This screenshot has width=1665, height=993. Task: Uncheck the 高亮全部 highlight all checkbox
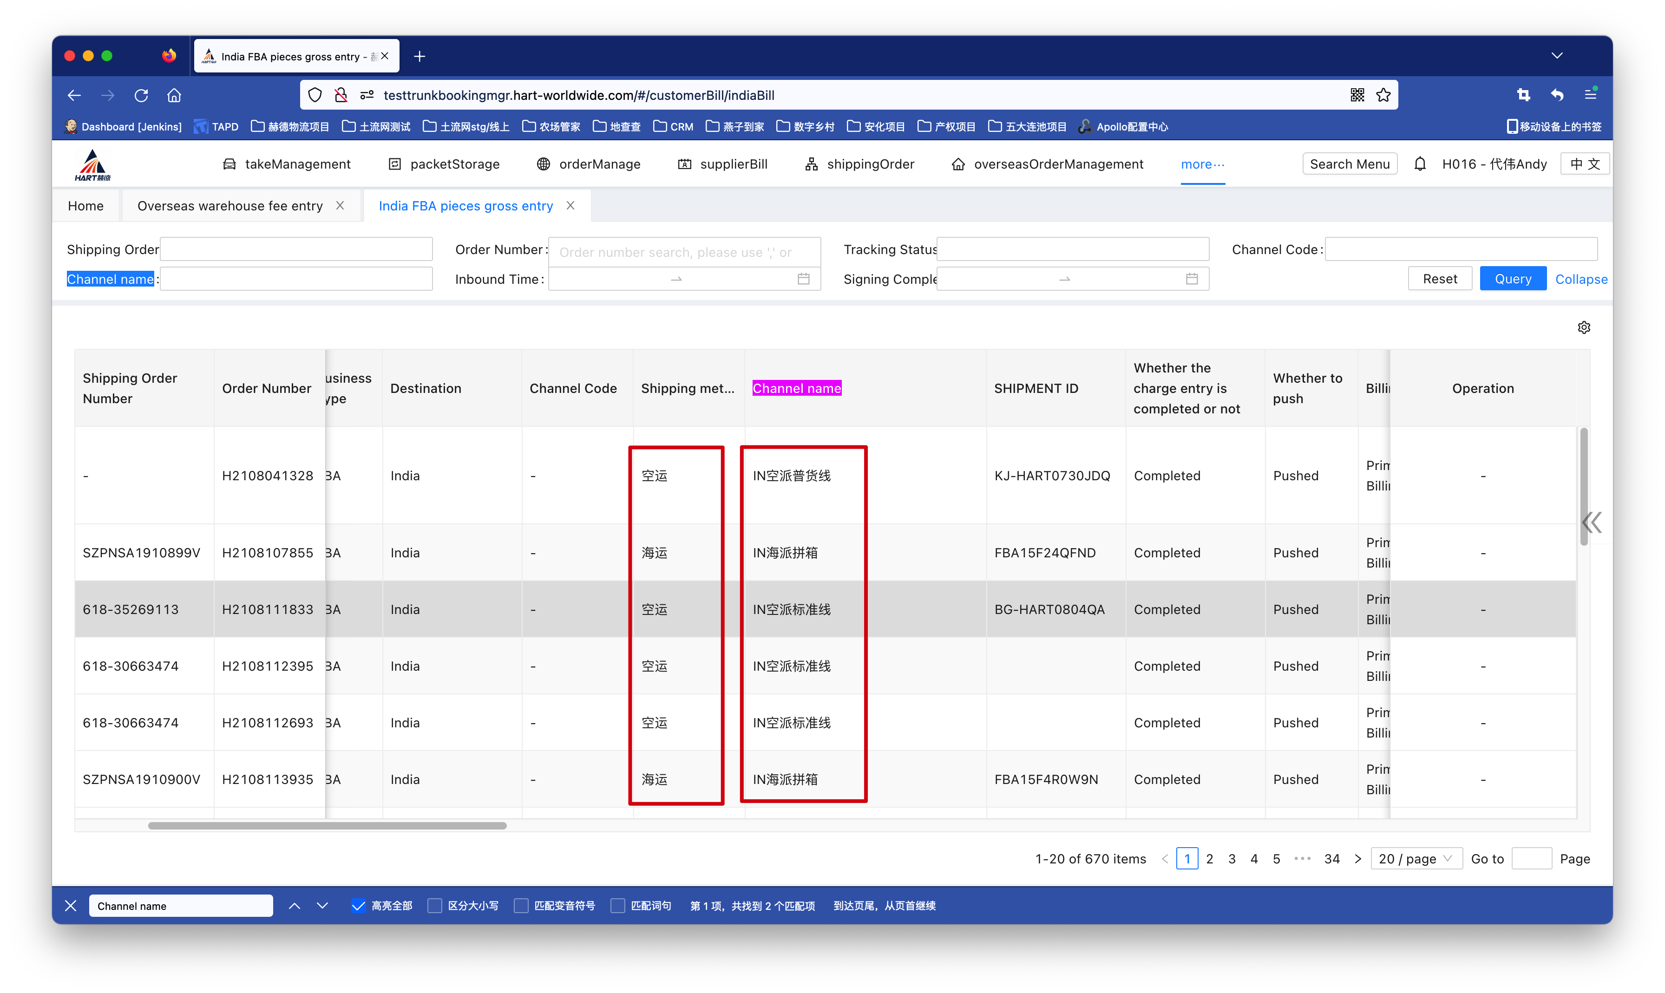pyautogui.click(x=359, y=905)
